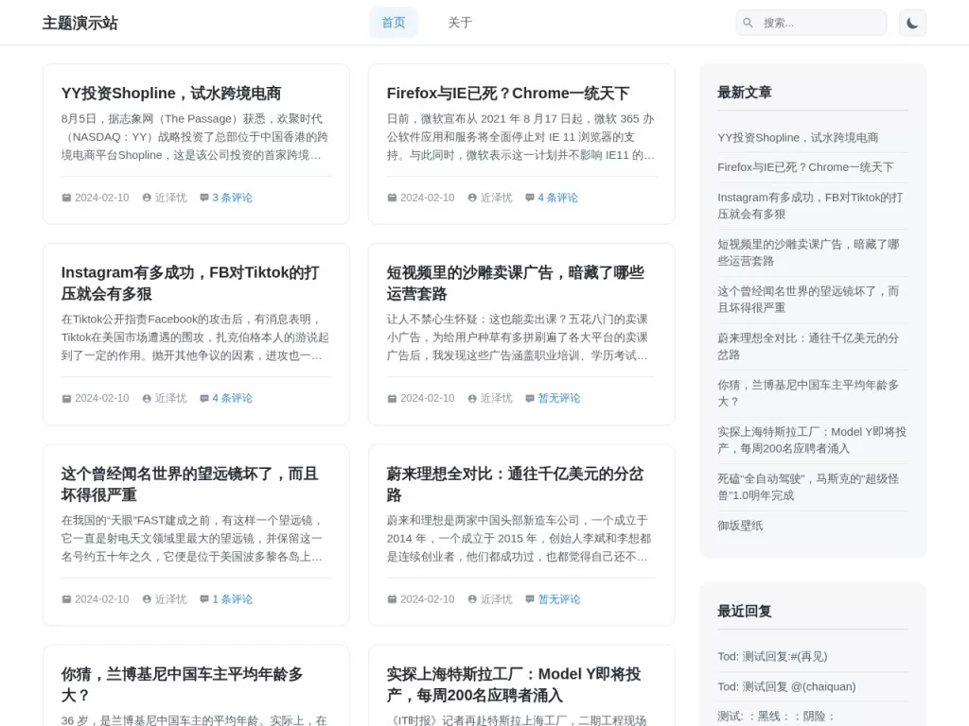Click comment icon on the 蔚来理想全对比 post
969x726 pixels.
[530, 599]
